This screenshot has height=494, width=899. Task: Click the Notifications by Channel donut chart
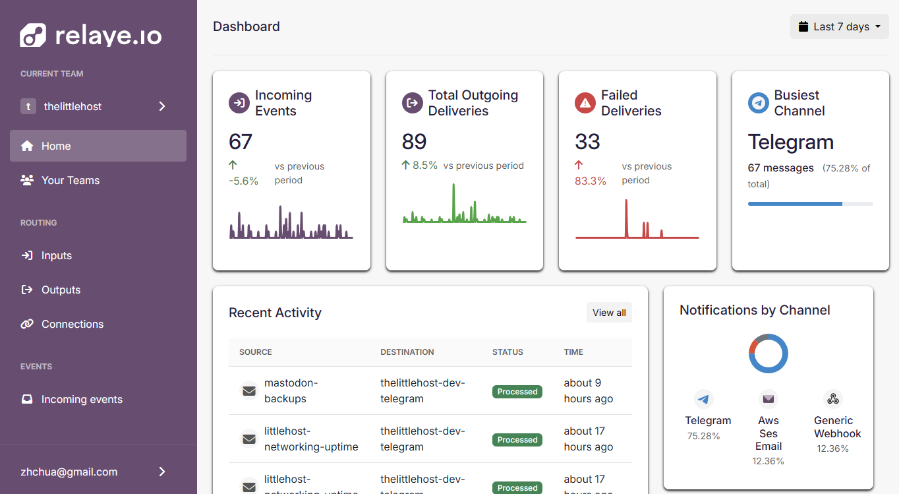point(768,354)
